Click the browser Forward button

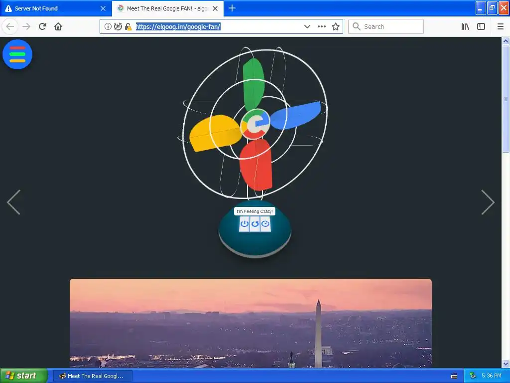click(26, 26)
